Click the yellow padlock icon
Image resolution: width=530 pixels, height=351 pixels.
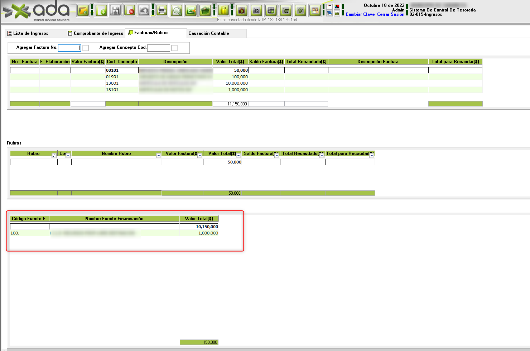[x=223, y=10]
